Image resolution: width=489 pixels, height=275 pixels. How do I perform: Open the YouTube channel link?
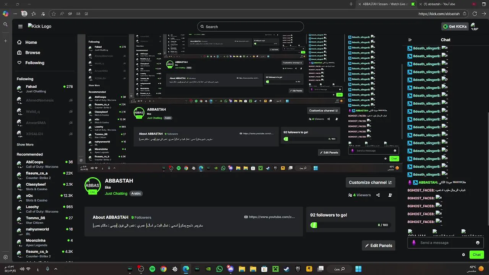point(269,217)
